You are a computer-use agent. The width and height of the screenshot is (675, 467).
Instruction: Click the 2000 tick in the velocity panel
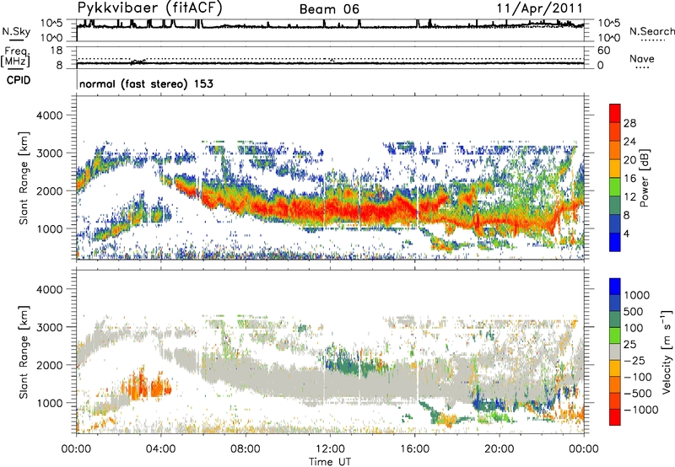[50, 365]
